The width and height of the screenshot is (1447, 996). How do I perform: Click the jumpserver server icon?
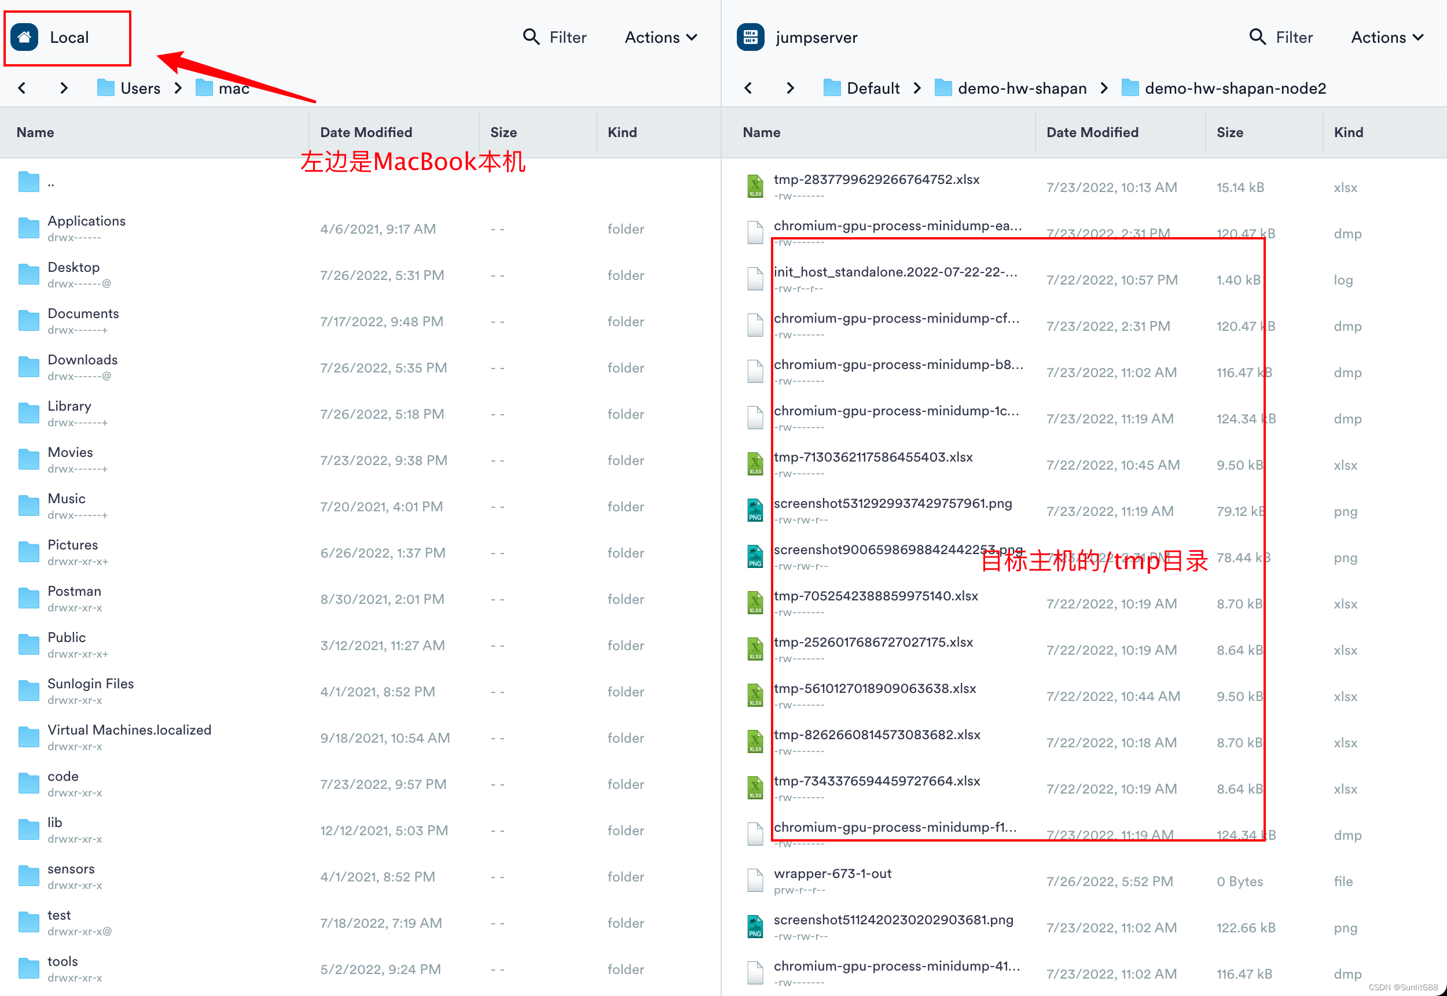[750, 38]
